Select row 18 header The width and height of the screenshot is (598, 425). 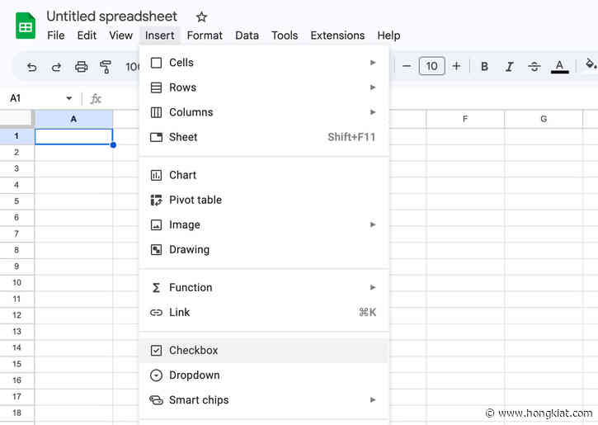[16, 413]
